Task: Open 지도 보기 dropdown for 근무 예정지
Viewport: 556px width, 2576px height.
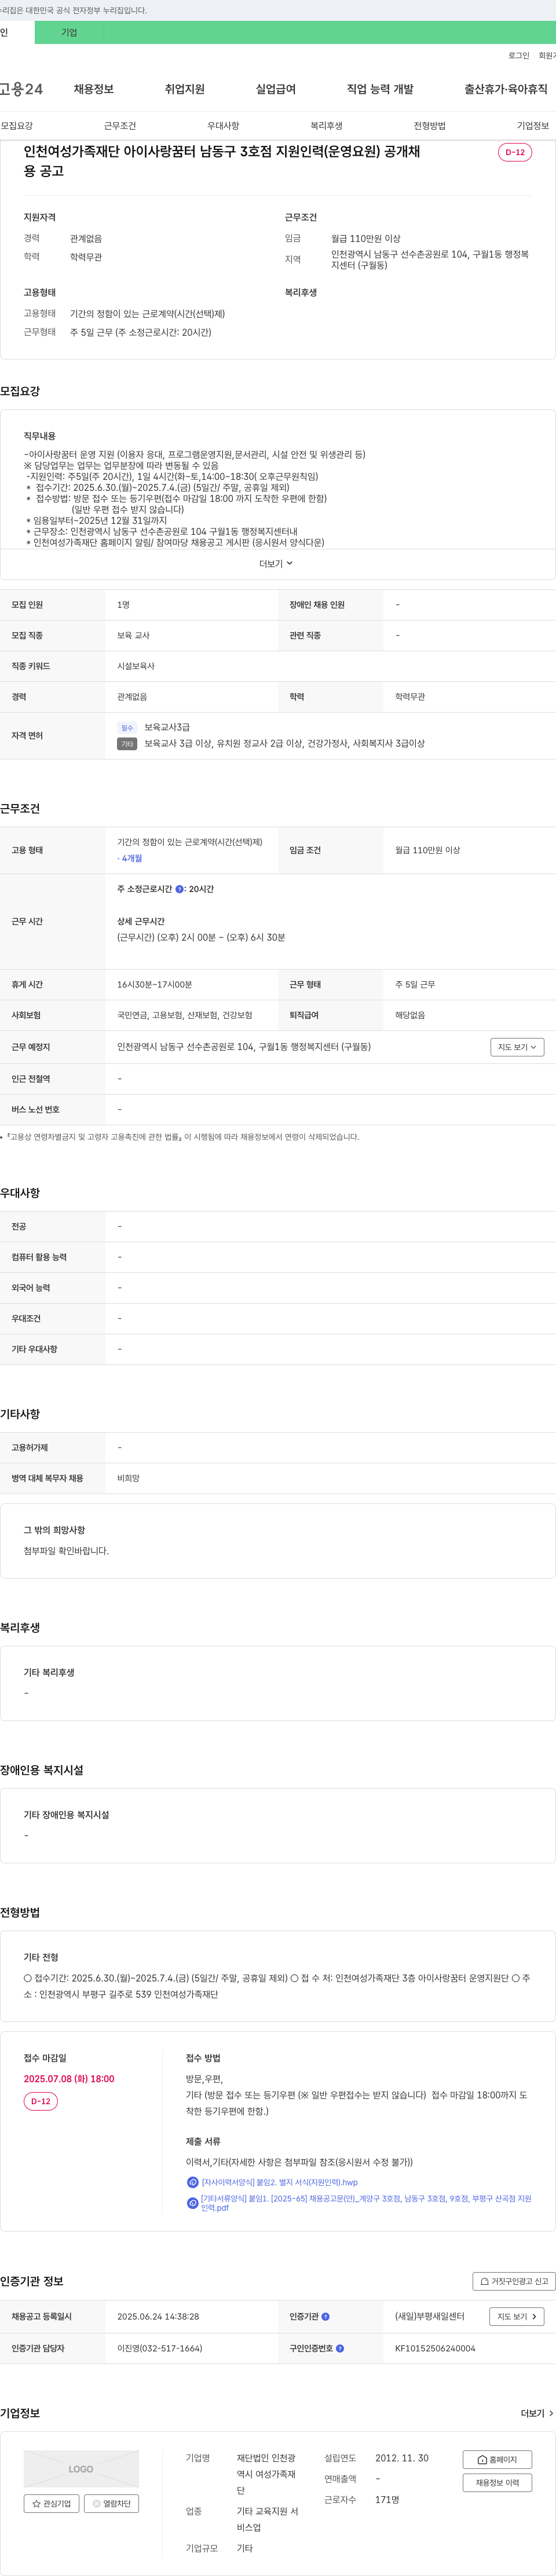Action: point(517,1047)
